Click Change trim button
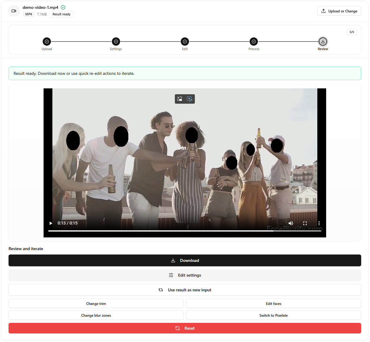The height and width of the screenshot is (342, 370). coord(96,304)
